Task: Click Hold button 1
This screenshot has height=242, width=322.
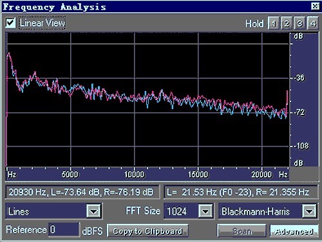Action: click(274, 23)
